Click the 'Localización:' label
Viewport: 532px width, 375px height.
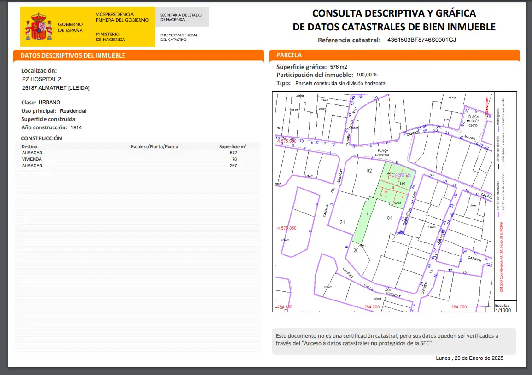pos(39,70)
